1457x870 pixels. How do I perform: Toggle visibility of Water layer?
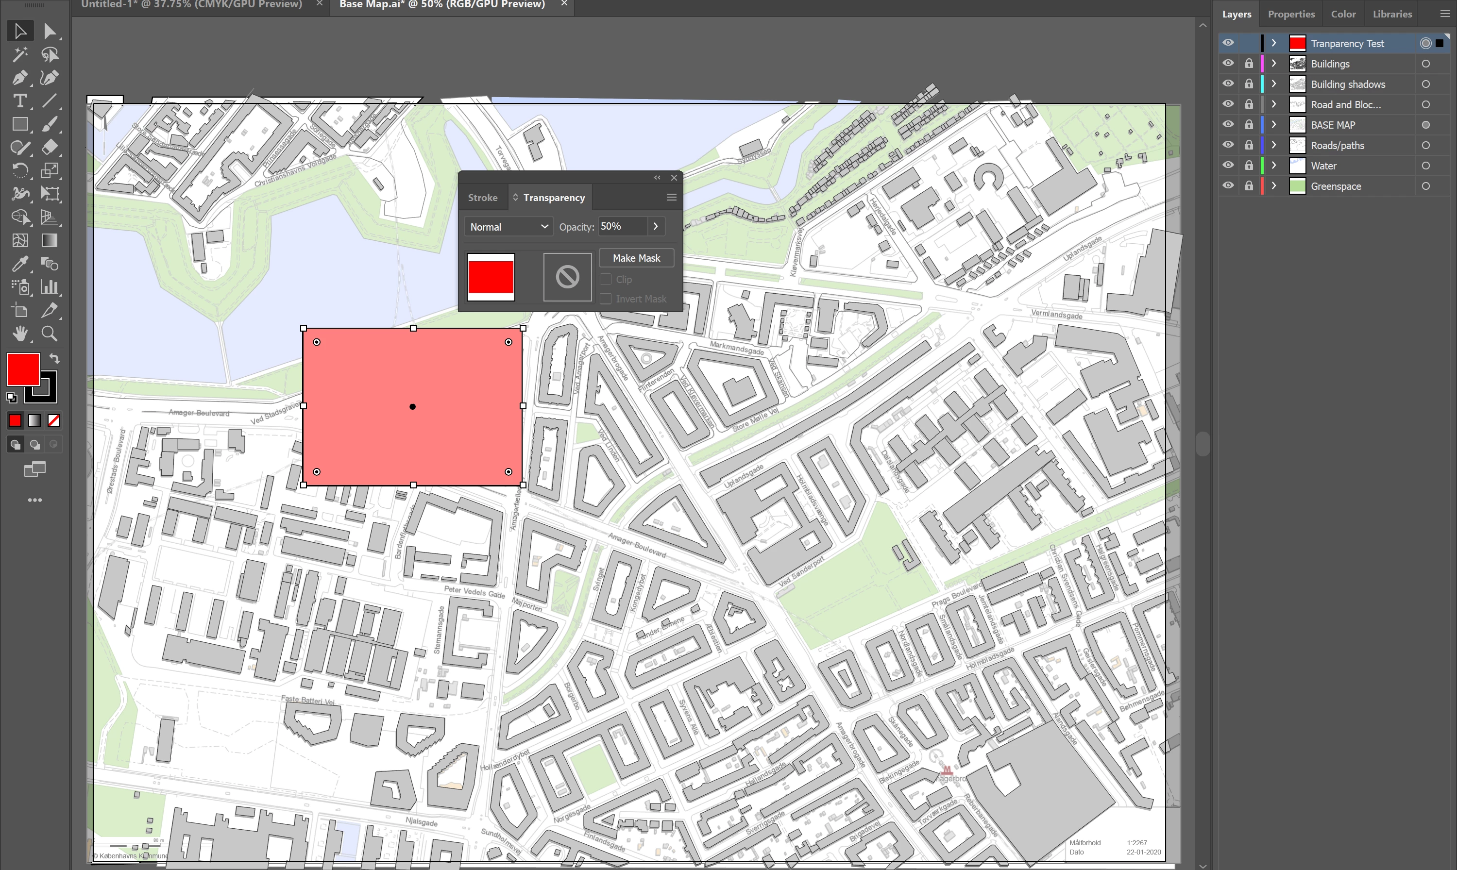pyautogui.click(x=1228, y=166)
